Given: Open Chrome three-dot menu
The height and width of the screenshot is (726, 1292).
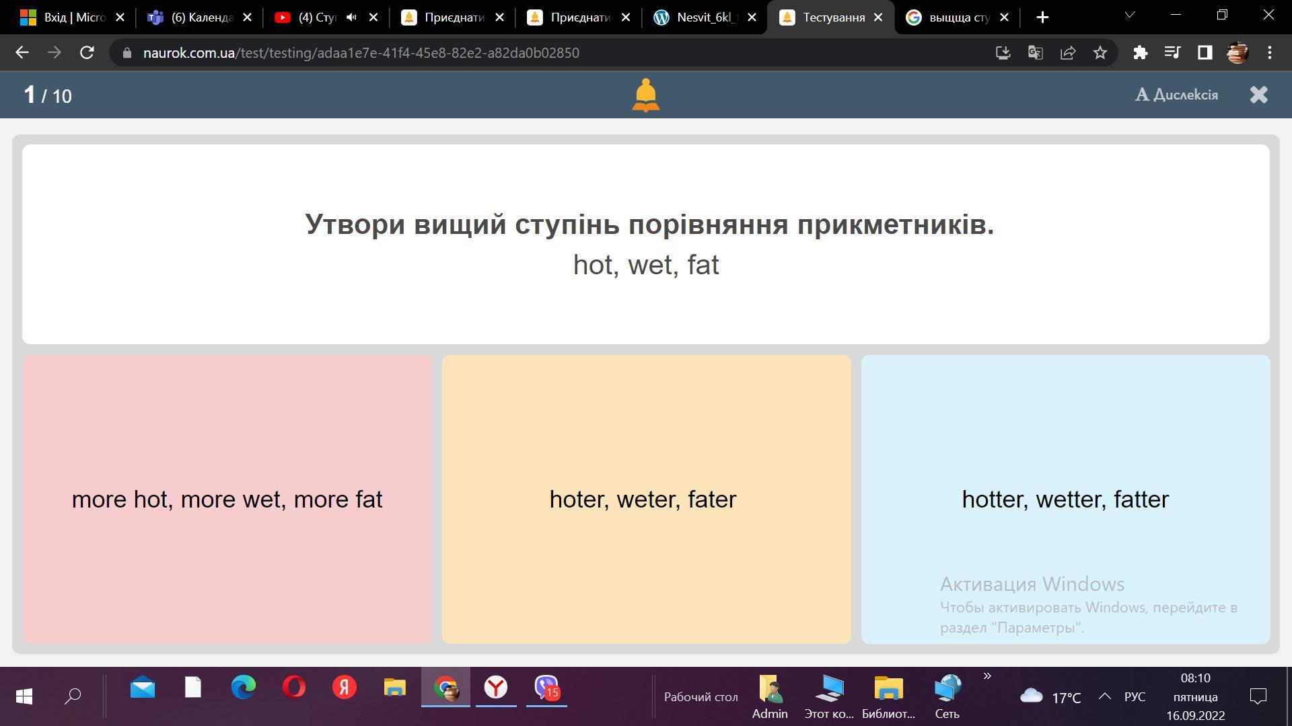Looking at the screenshot, I should (x=1270, y=53).
